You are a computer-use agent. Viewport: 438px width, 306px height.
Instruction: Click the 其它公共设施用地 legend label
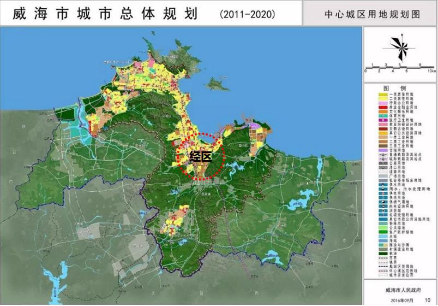click(x=405, y=133)
